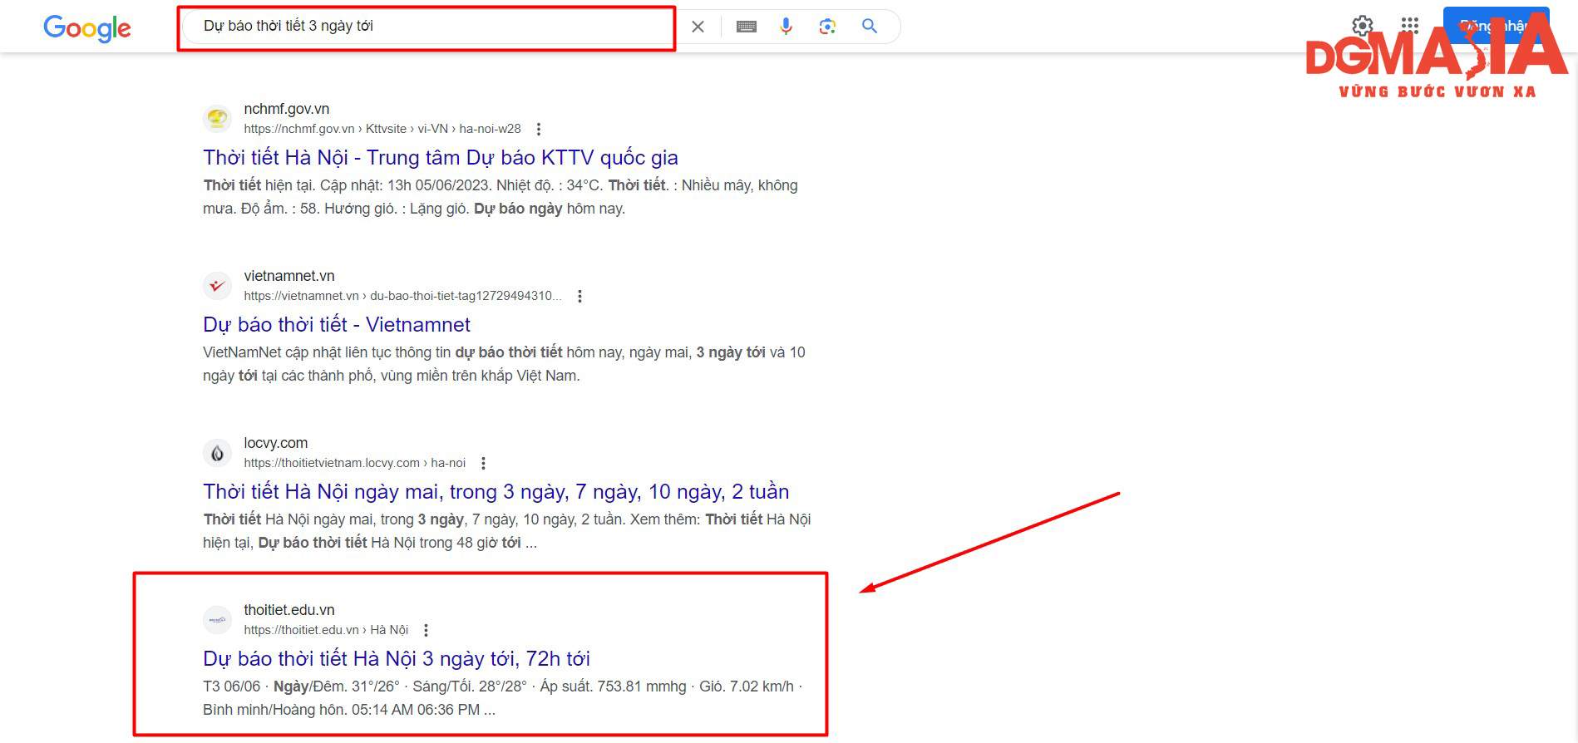
Task: Click snippet text 'Thời tiết hiện tại. Cập nhật: 13h 05/06/2023'
Action: [x=346, y=185]
